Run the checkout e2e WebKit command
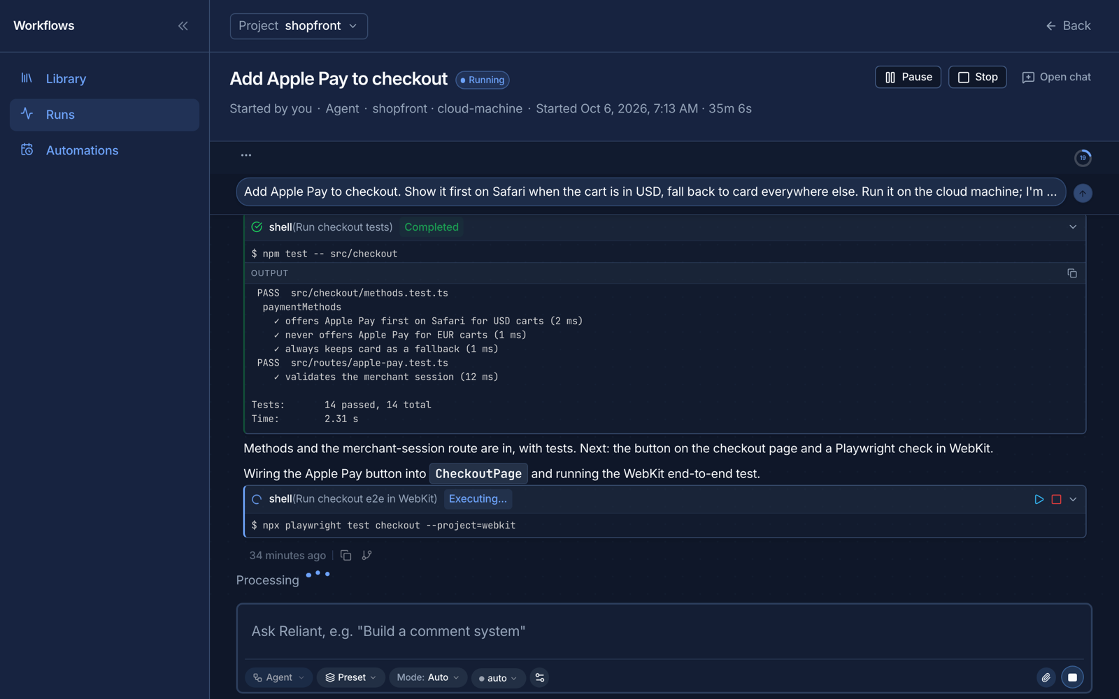This screenshot has width=1119, height=699. pos(1039,499)
